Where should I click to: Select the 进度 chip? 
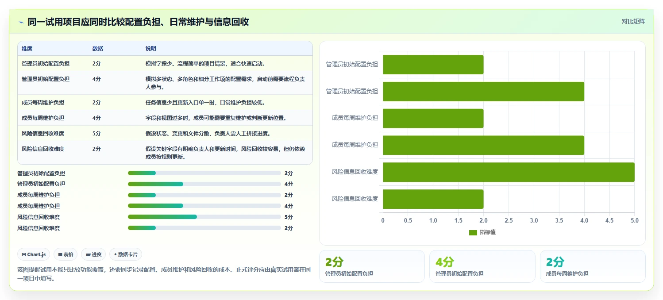(93, 254)
